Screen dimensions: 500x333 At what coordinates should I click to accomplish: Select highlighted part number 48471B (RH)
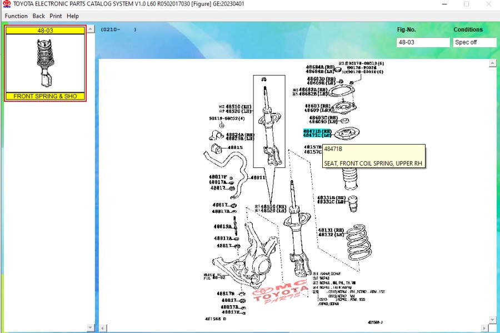tap(317, 131)
